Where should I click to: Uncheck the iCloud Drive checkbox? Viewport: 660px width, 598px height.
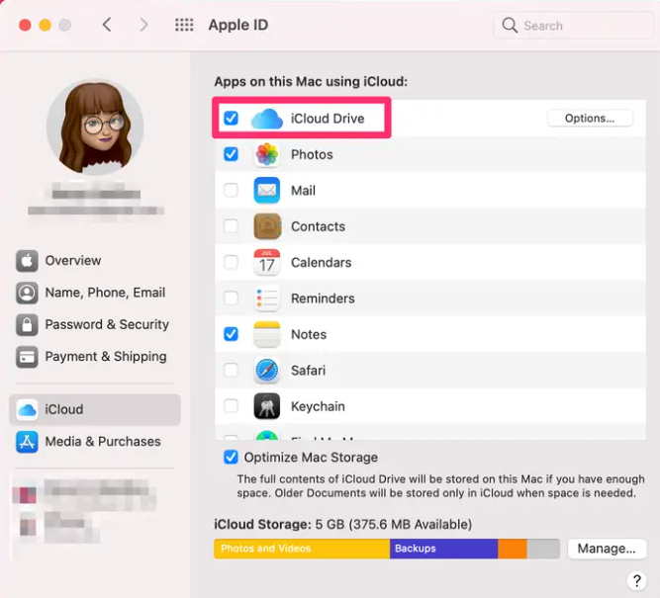tap(231, 119)
